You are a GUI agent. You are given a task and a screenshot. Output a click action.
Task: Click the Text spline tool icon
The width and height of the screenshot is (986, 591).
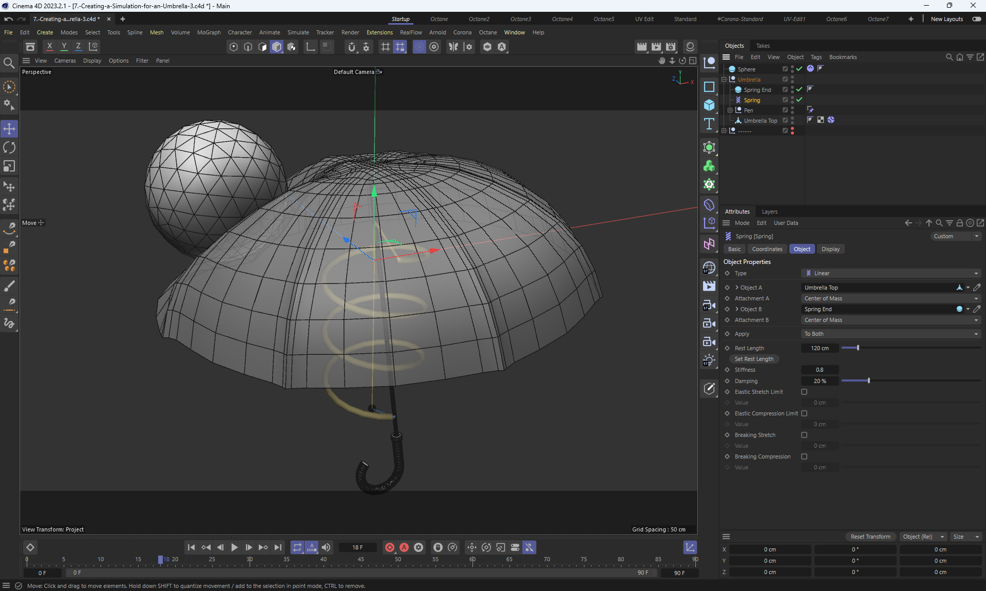(x=709, y=124)
